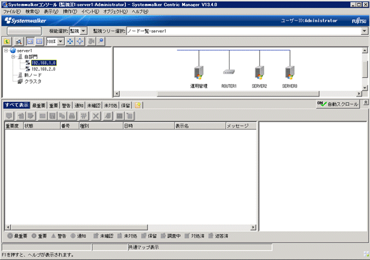
Task: Open the 監視ツリー選択 dropdown arrow
Action: click(365, 31)
